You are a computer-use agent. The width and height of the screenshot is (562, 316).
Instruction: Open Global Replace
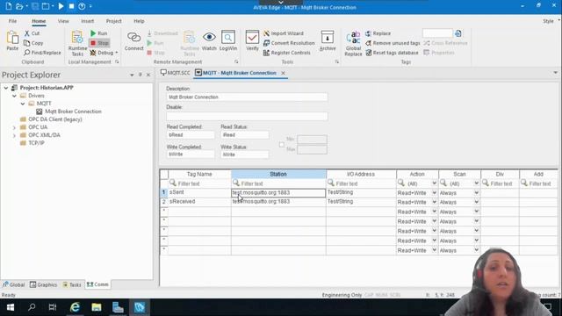click(353, 43)
